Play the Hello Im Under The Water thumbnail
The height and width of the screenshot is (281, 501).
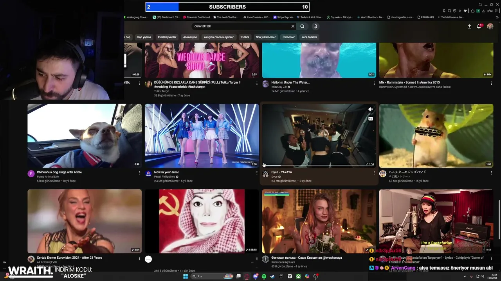click(x=319, y=60)
